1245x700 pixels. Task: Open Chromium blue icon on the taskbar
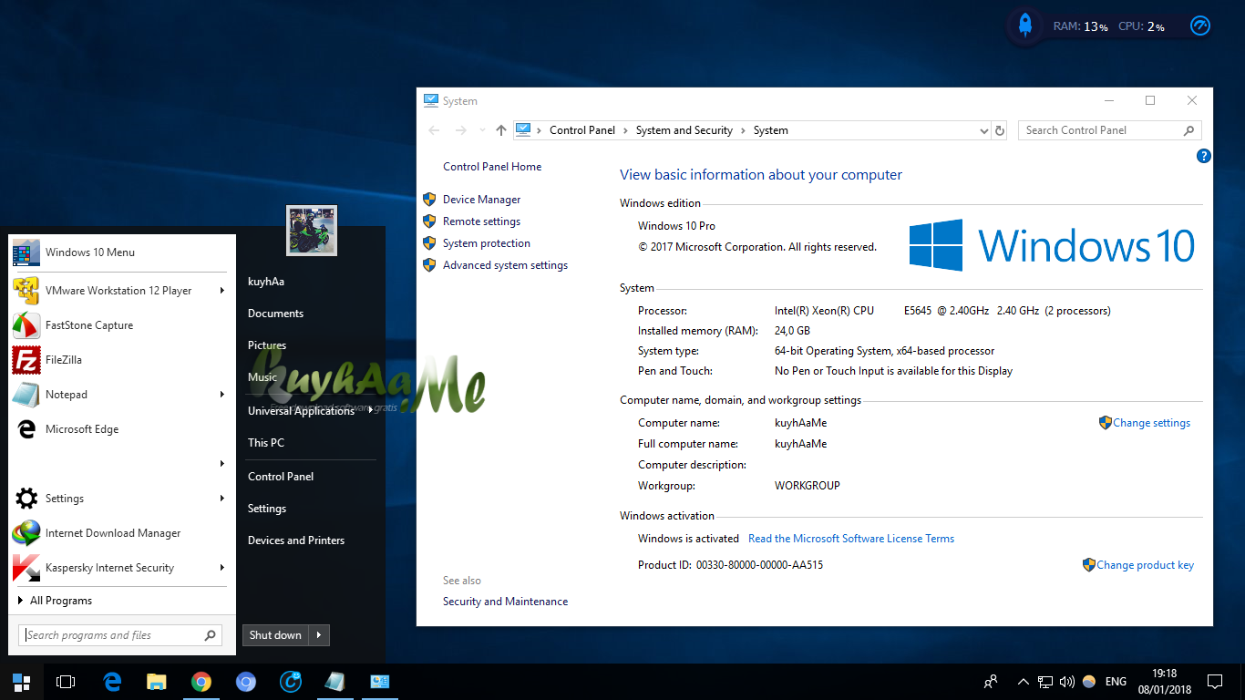click(245, 682)
